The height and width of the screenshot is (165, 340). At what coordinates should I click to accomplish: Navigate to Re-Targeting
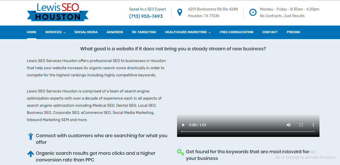pos(144,32)
